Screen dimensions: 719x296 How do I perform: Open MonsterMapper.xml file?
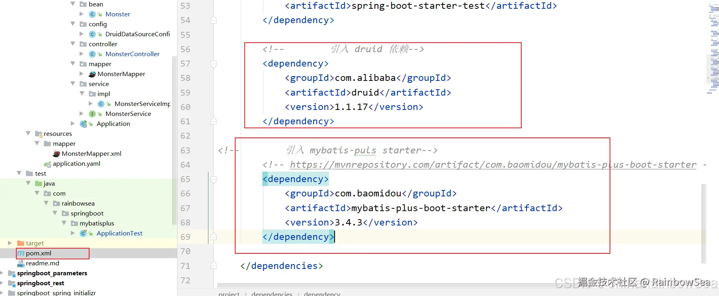click(x=92, y=153)
